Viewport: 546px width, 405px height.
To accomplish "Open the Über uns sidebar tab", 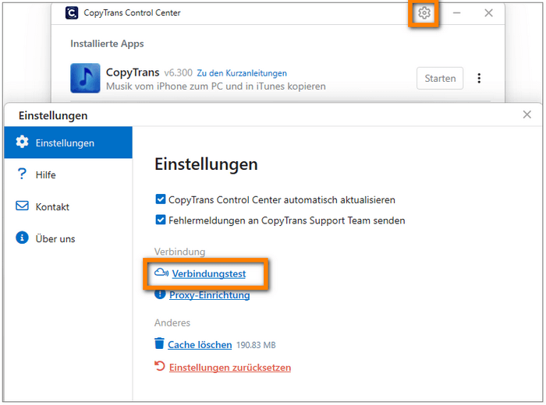I will tap(69, 238).
